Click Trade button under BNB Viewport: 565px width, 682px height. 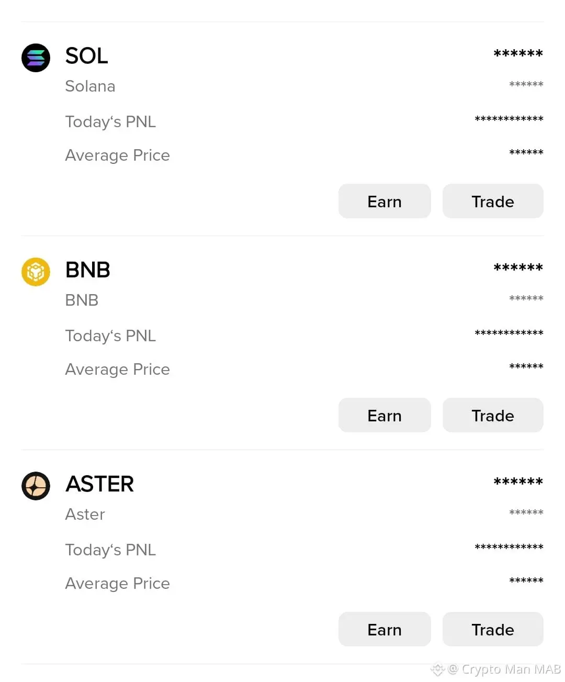tap(493, 415)
